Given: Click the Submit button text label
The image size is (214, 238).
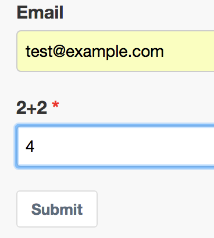Looking at the screenshot, I should (x=57, y=209).
